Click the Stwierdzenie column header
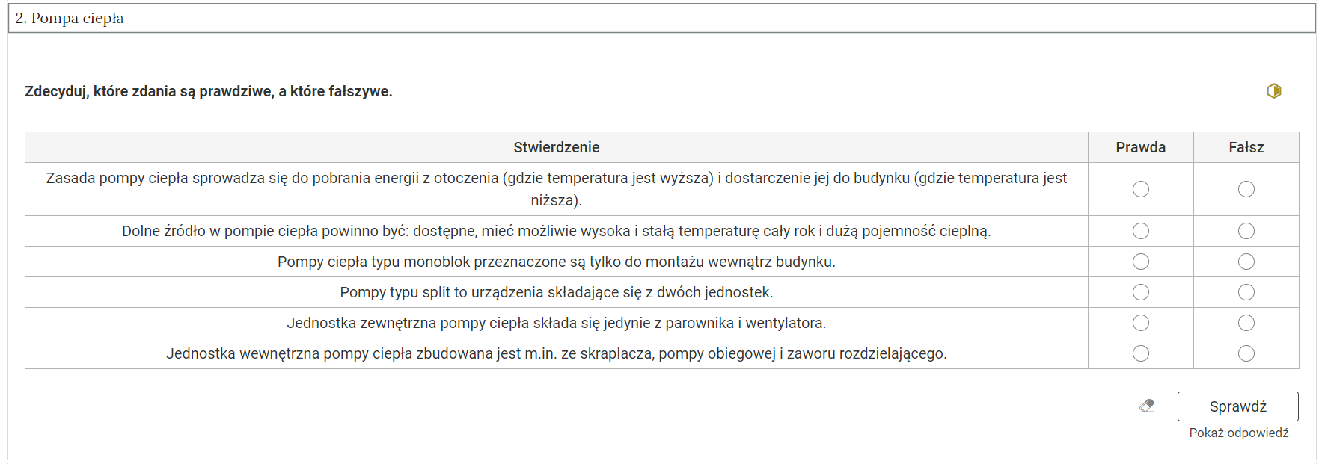Image resolution: width=1322 pixels, height=464 pixels. 556,147
